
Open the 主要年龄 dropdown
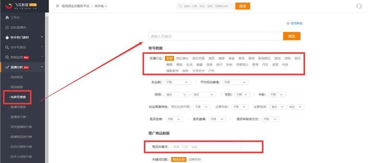tap(239, 107)
